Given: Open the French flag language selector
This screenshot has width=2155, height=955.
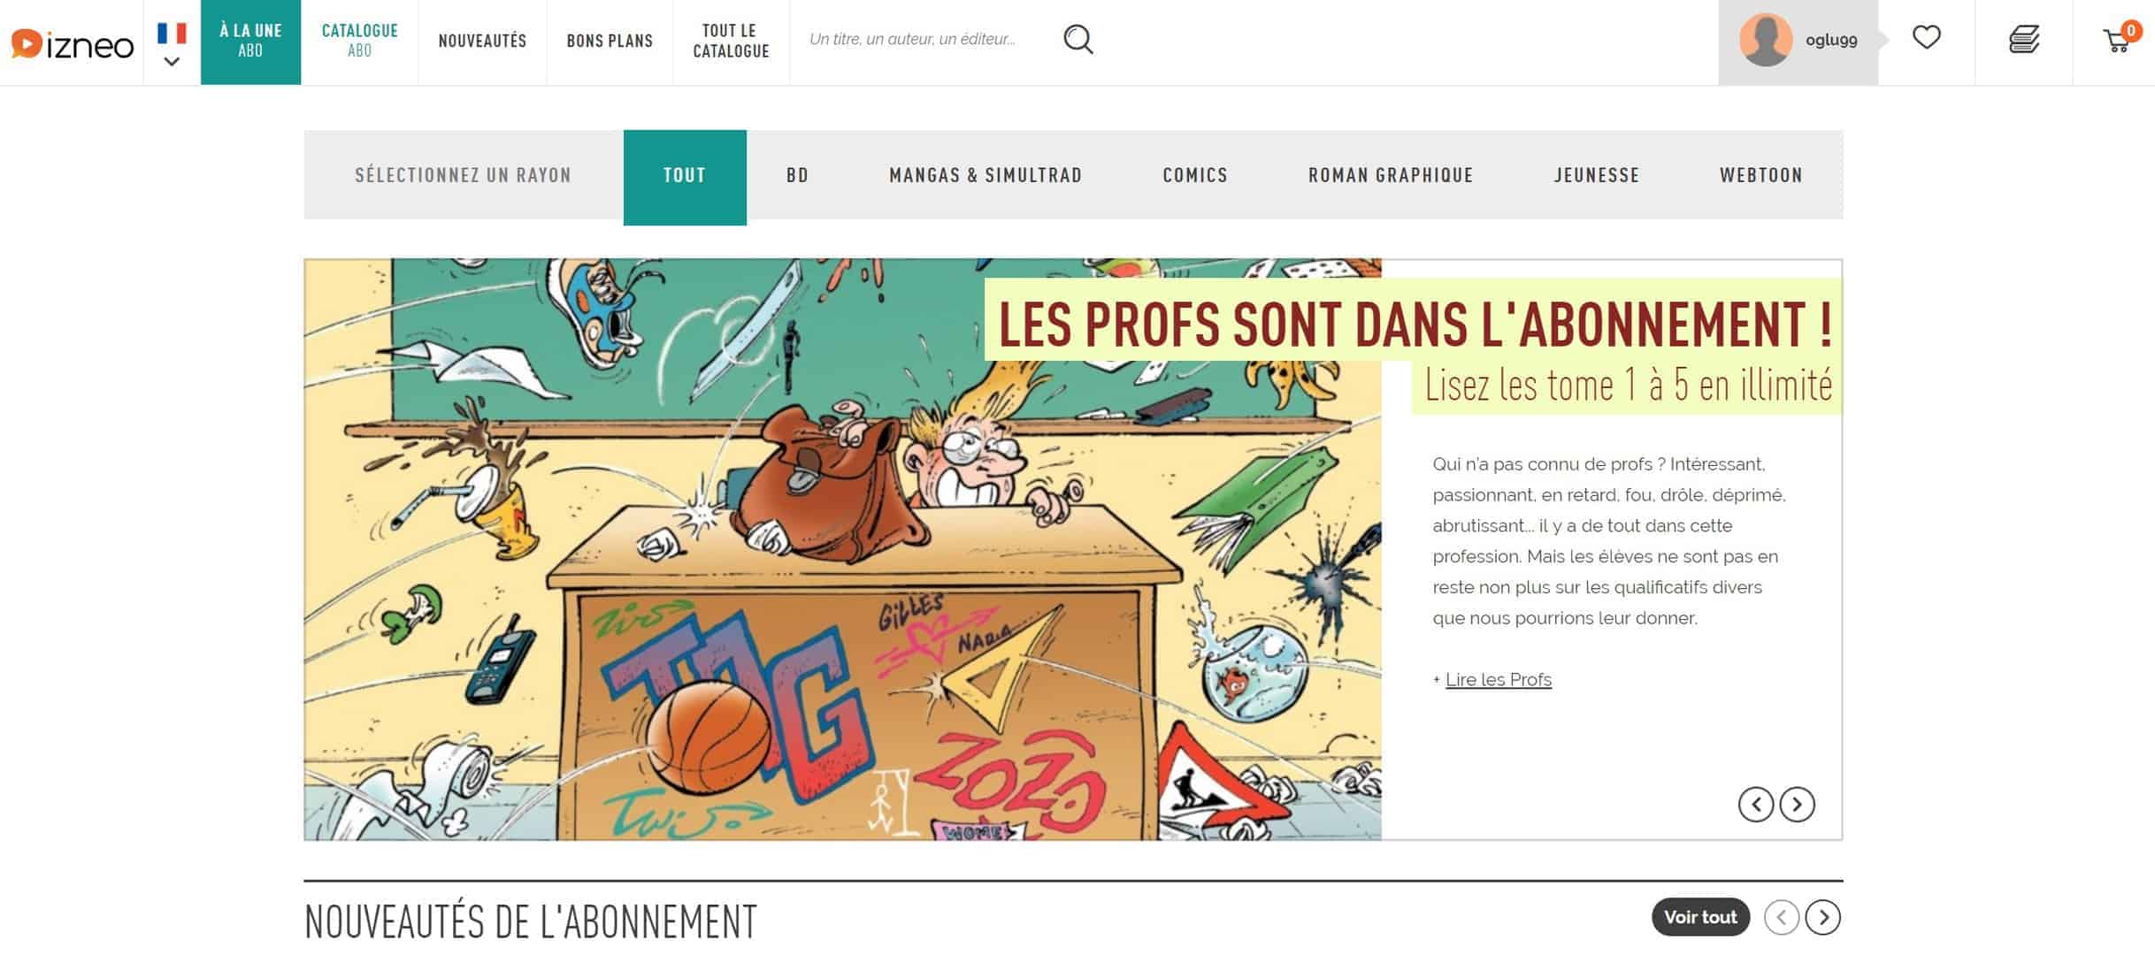Looking at the screenshot, I should tap(172, 43).
